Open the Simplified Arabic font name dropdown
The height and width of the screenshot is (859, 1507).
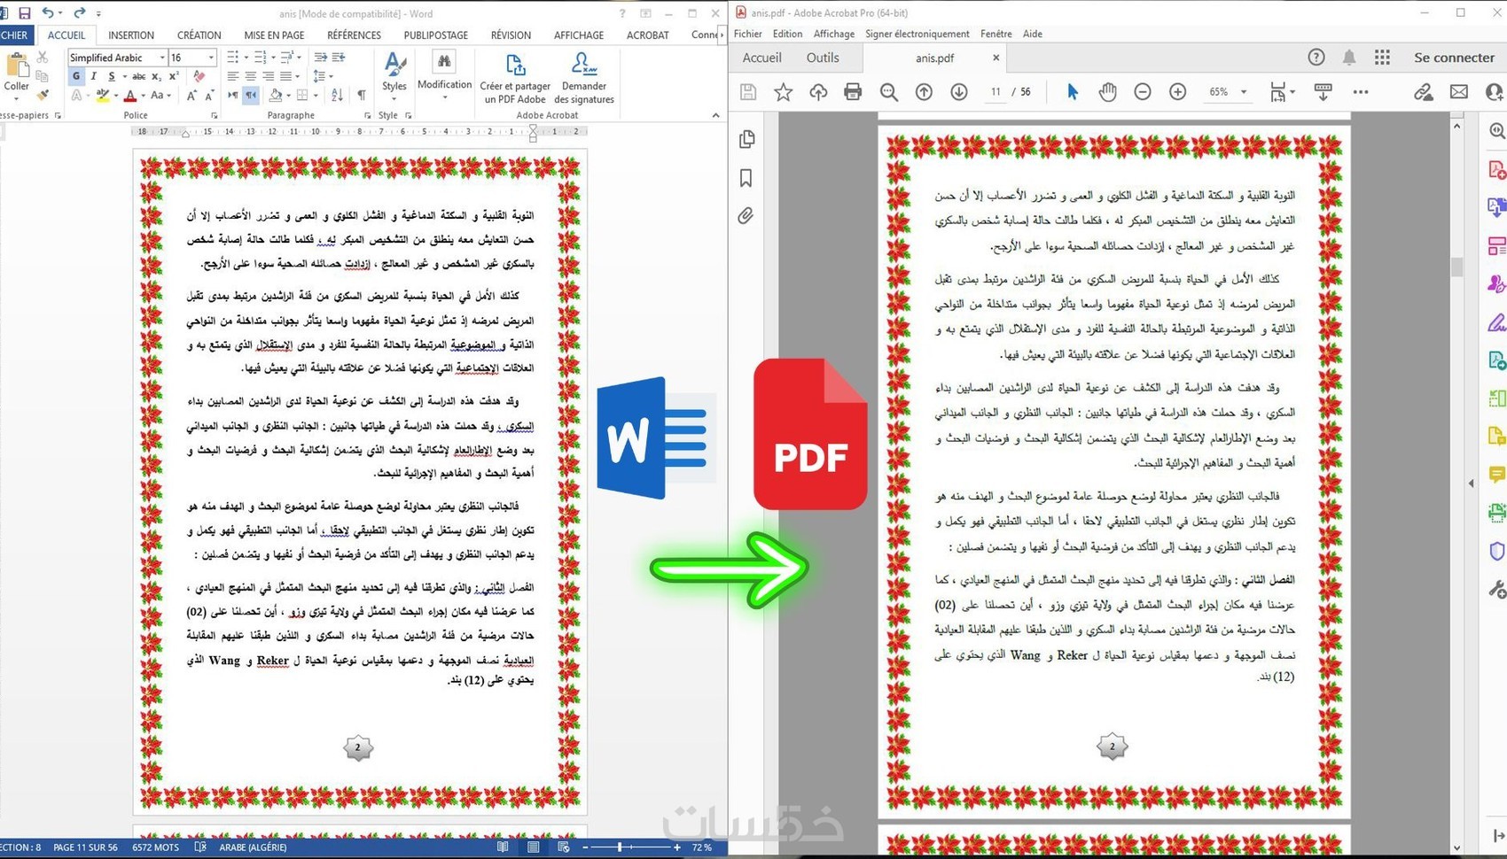(162, 58)
